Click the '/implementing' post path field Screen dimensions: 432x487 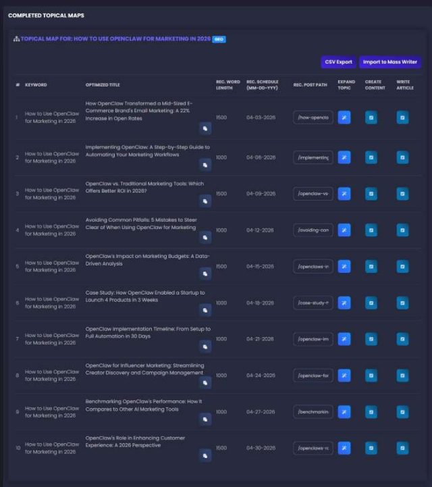click(313, 157)
